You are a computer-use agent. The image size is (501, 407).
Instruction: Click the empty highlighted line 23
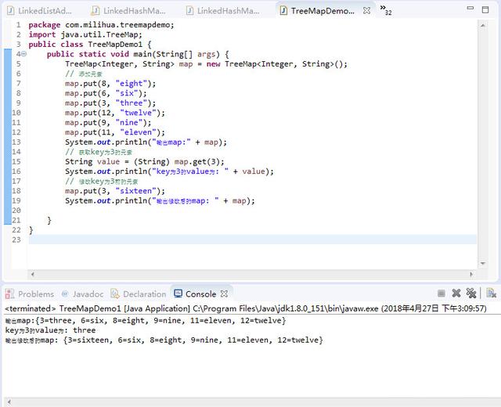[x=252, y=240]
